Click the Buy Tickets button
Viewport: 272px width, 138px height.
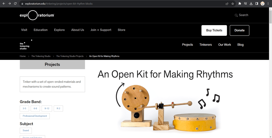coord(214,30)
